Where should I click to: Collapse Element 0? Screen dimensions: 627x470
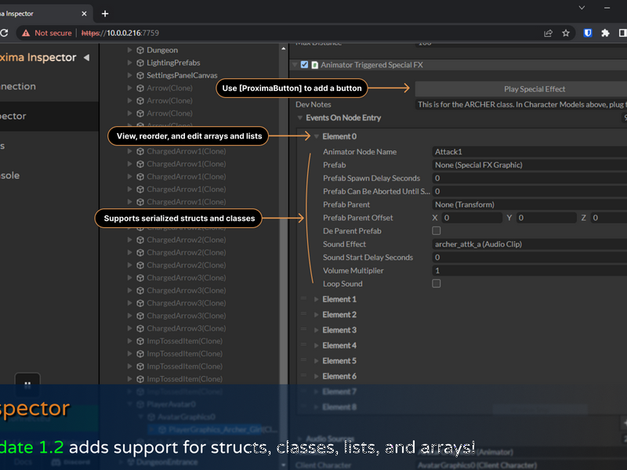pyautogui.click(x=317, y=136)
